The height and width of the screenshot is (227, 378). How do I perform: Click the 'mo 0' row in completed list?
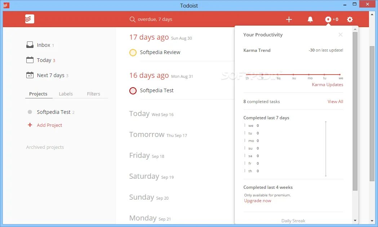point(252,141)
